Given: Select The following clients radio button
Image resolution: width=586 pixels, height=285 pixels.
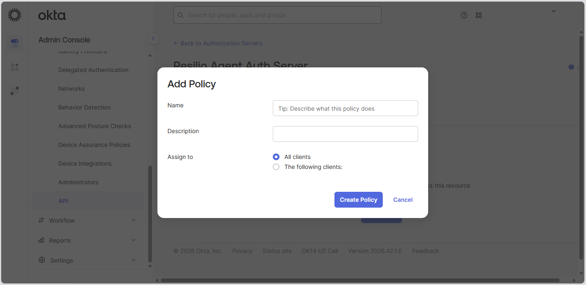Looking at the screenshot, I should pos(276,167).
